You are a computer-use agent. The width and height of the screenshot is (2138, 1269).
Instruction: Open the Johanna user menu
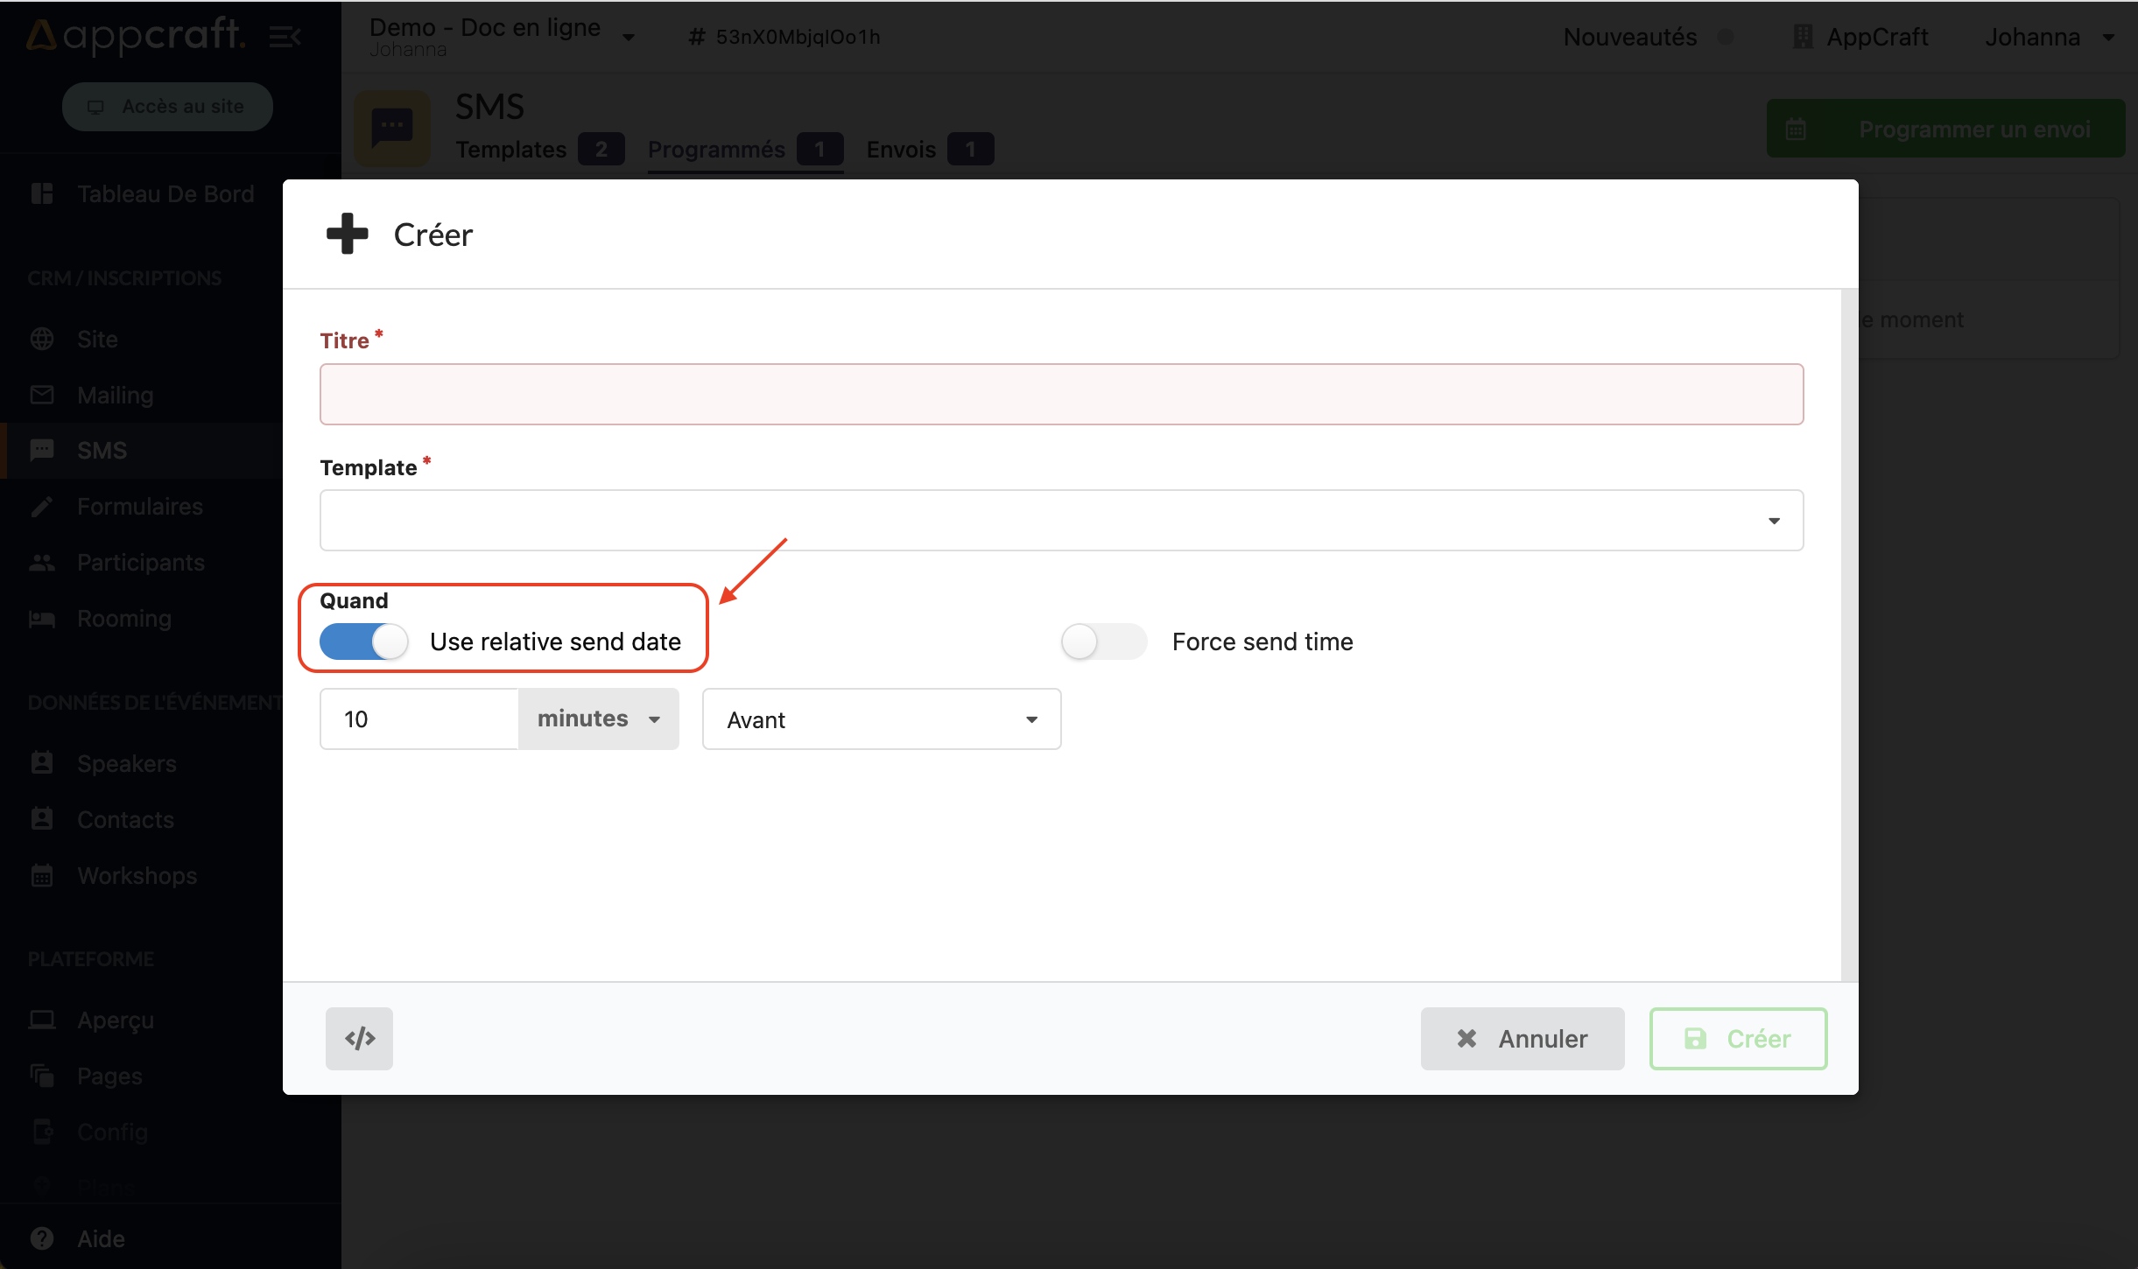(x=2049, y=37)
